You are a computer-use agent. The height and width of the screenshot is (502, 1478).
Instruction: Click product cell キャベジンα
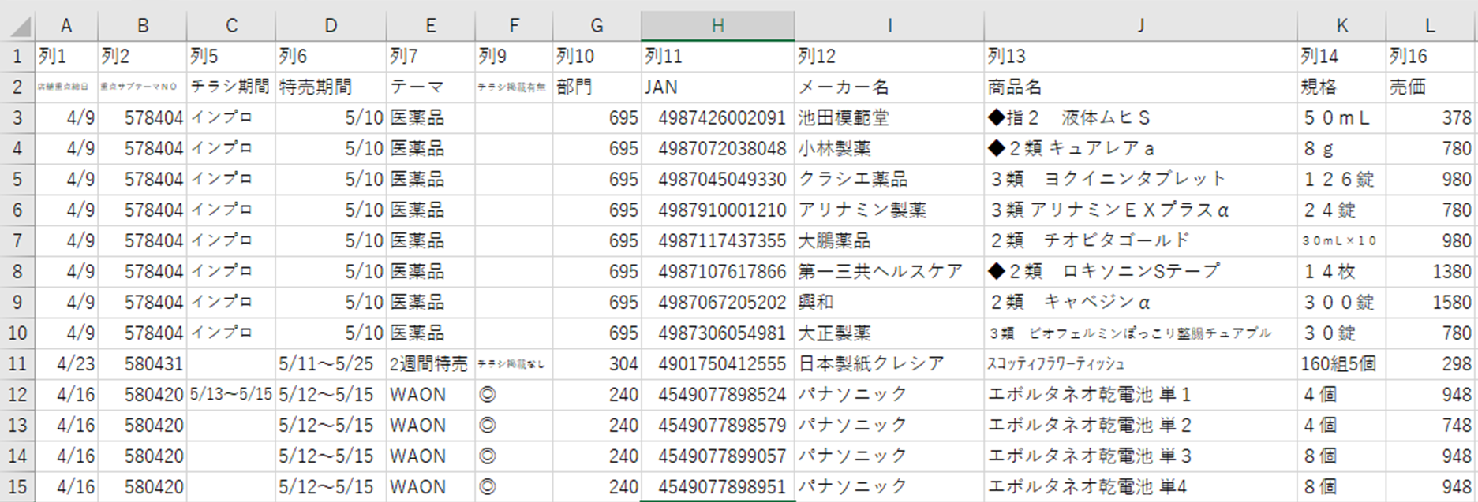pos(1140,302)
